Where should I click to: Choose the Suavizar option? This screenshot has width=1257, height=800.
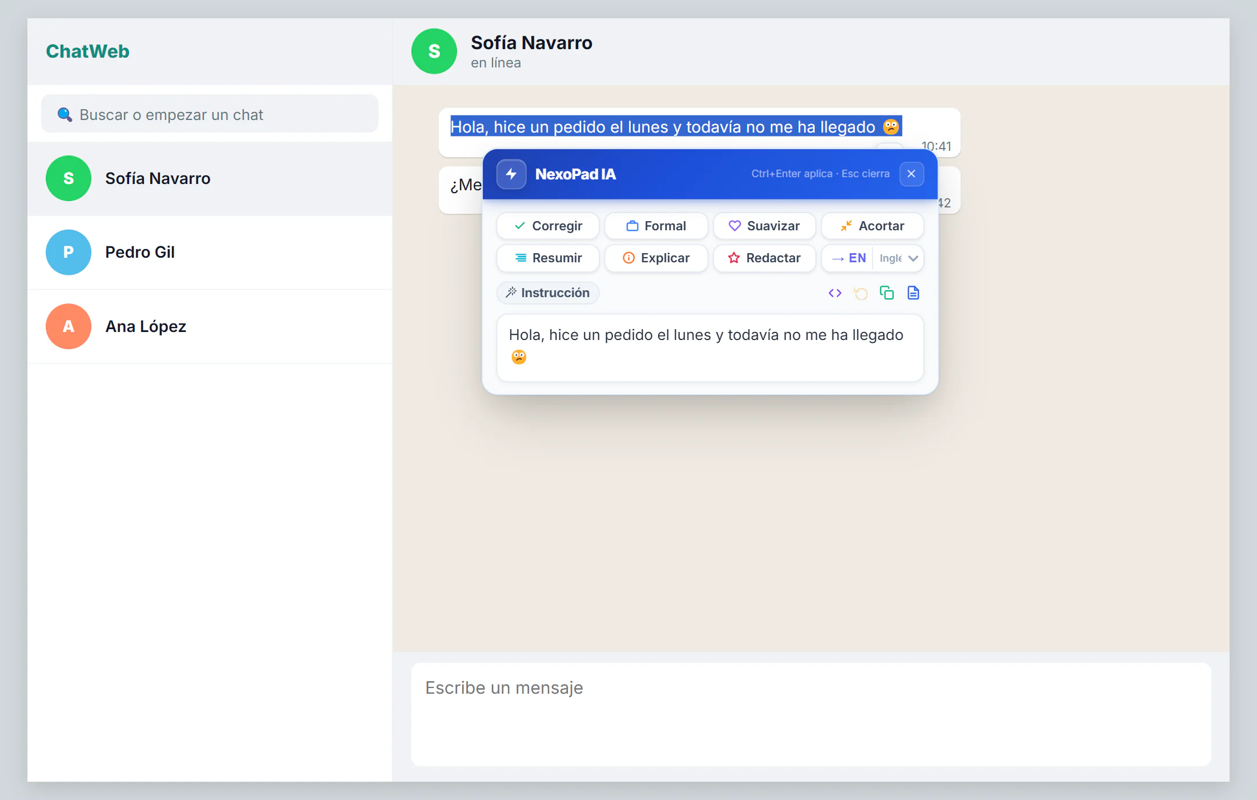coord(764,226)
